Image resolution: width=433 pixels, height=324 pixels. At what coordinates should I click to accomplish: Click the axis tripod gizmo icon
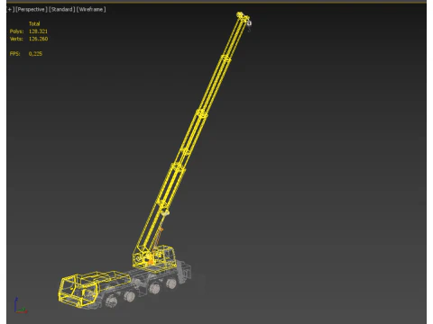[21, 306]
